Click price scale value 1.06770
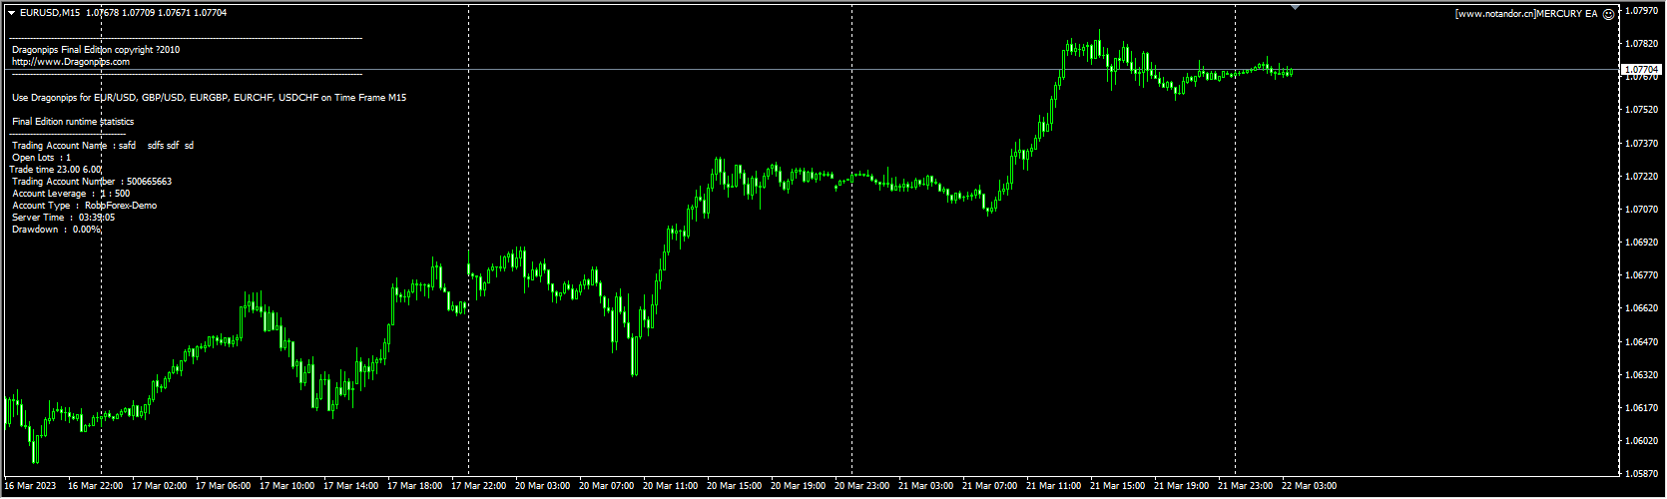Image resolution: width=1667 pixels, height=499 pixels. (1642, 275)
